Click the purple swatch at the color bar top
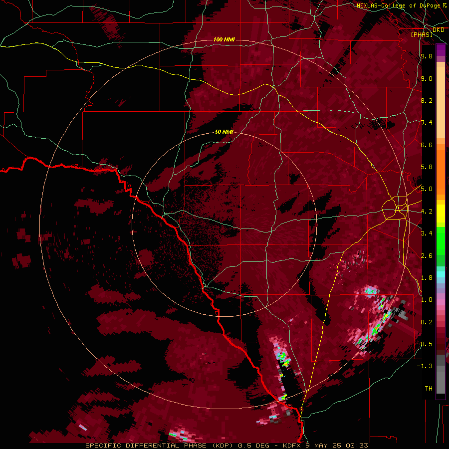The image size is (449, 449). pyautogui.click(x=441, y=50)
